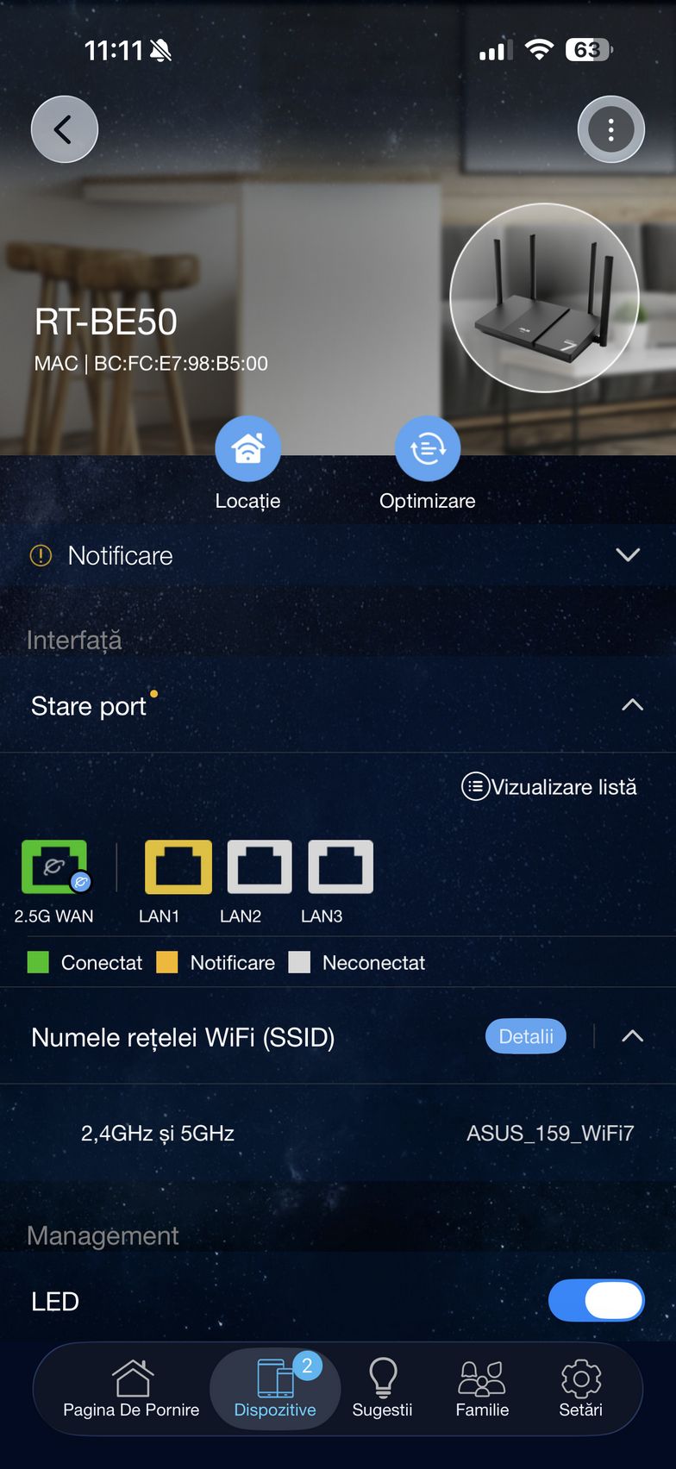Image resolution: width=676 pixels, height=1469 pixels.
Task: Open the Setări tab
Action: tap(580, 1388)
